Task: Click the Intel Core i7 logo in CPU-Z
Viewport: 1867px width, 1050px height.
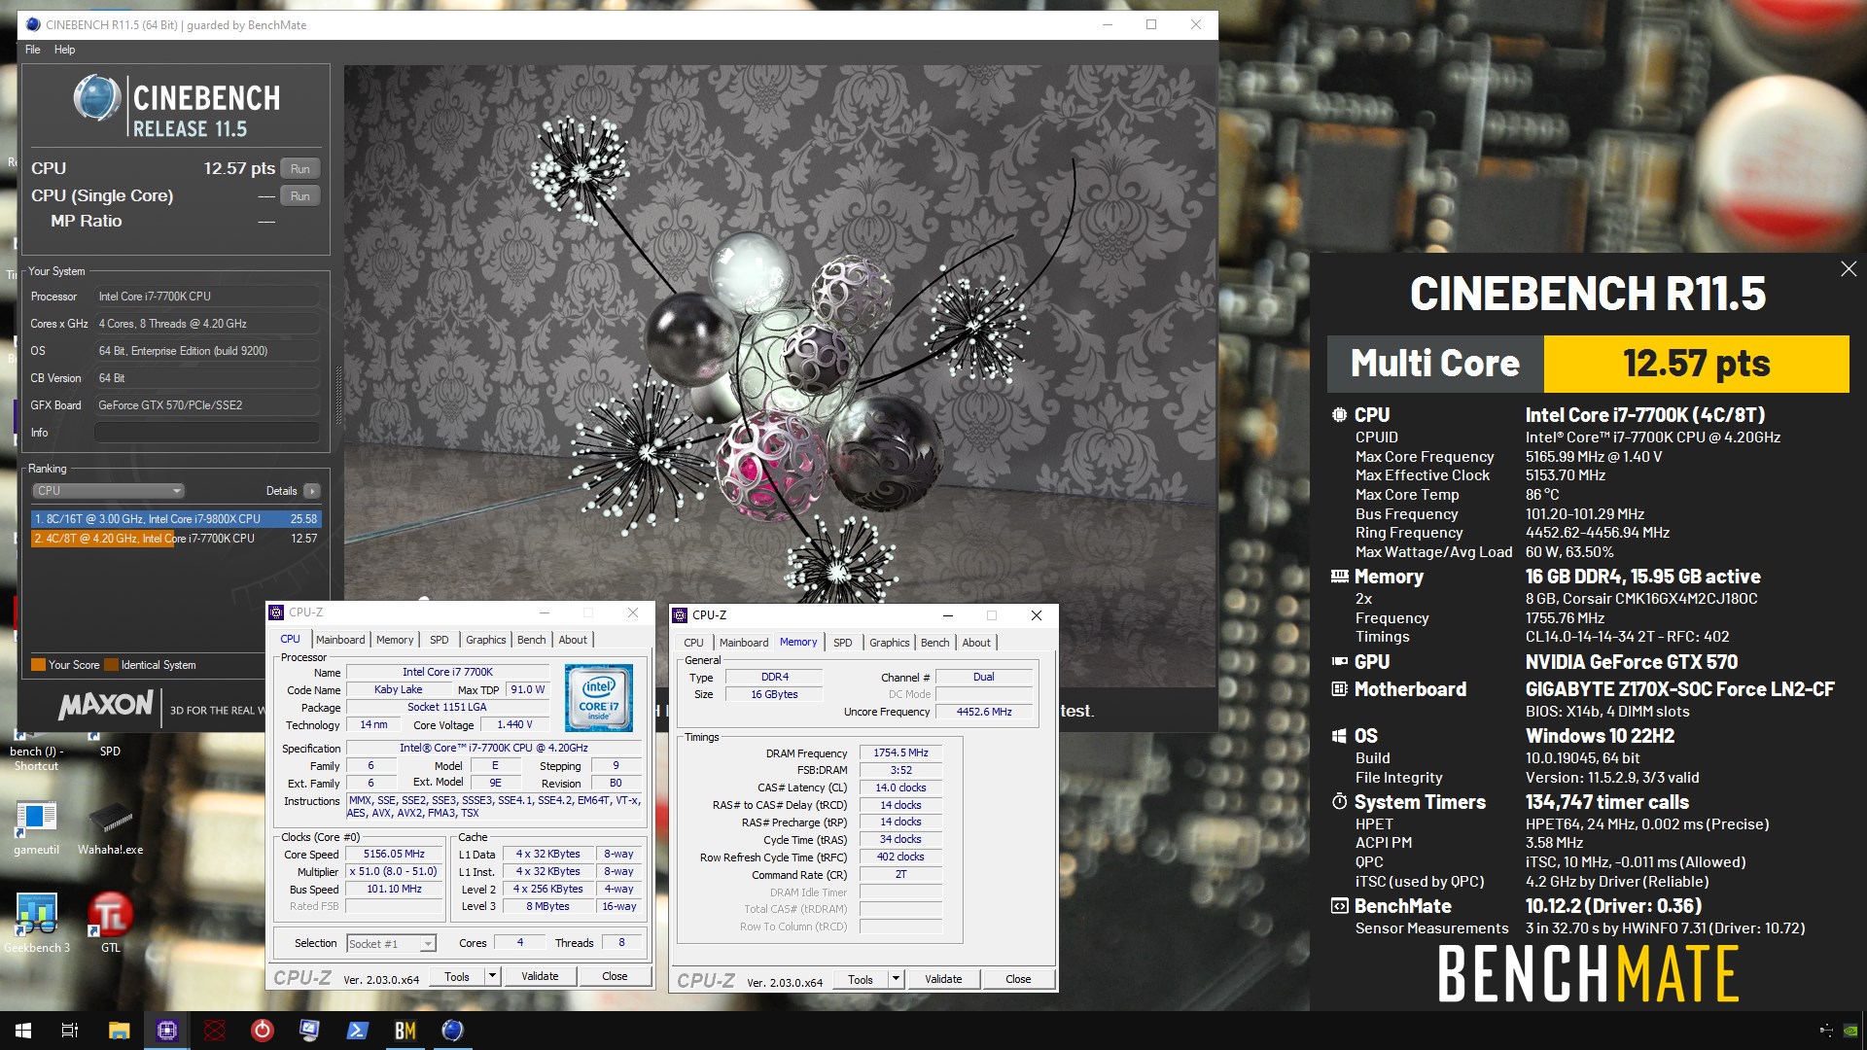Action: (x=599, y=698)
